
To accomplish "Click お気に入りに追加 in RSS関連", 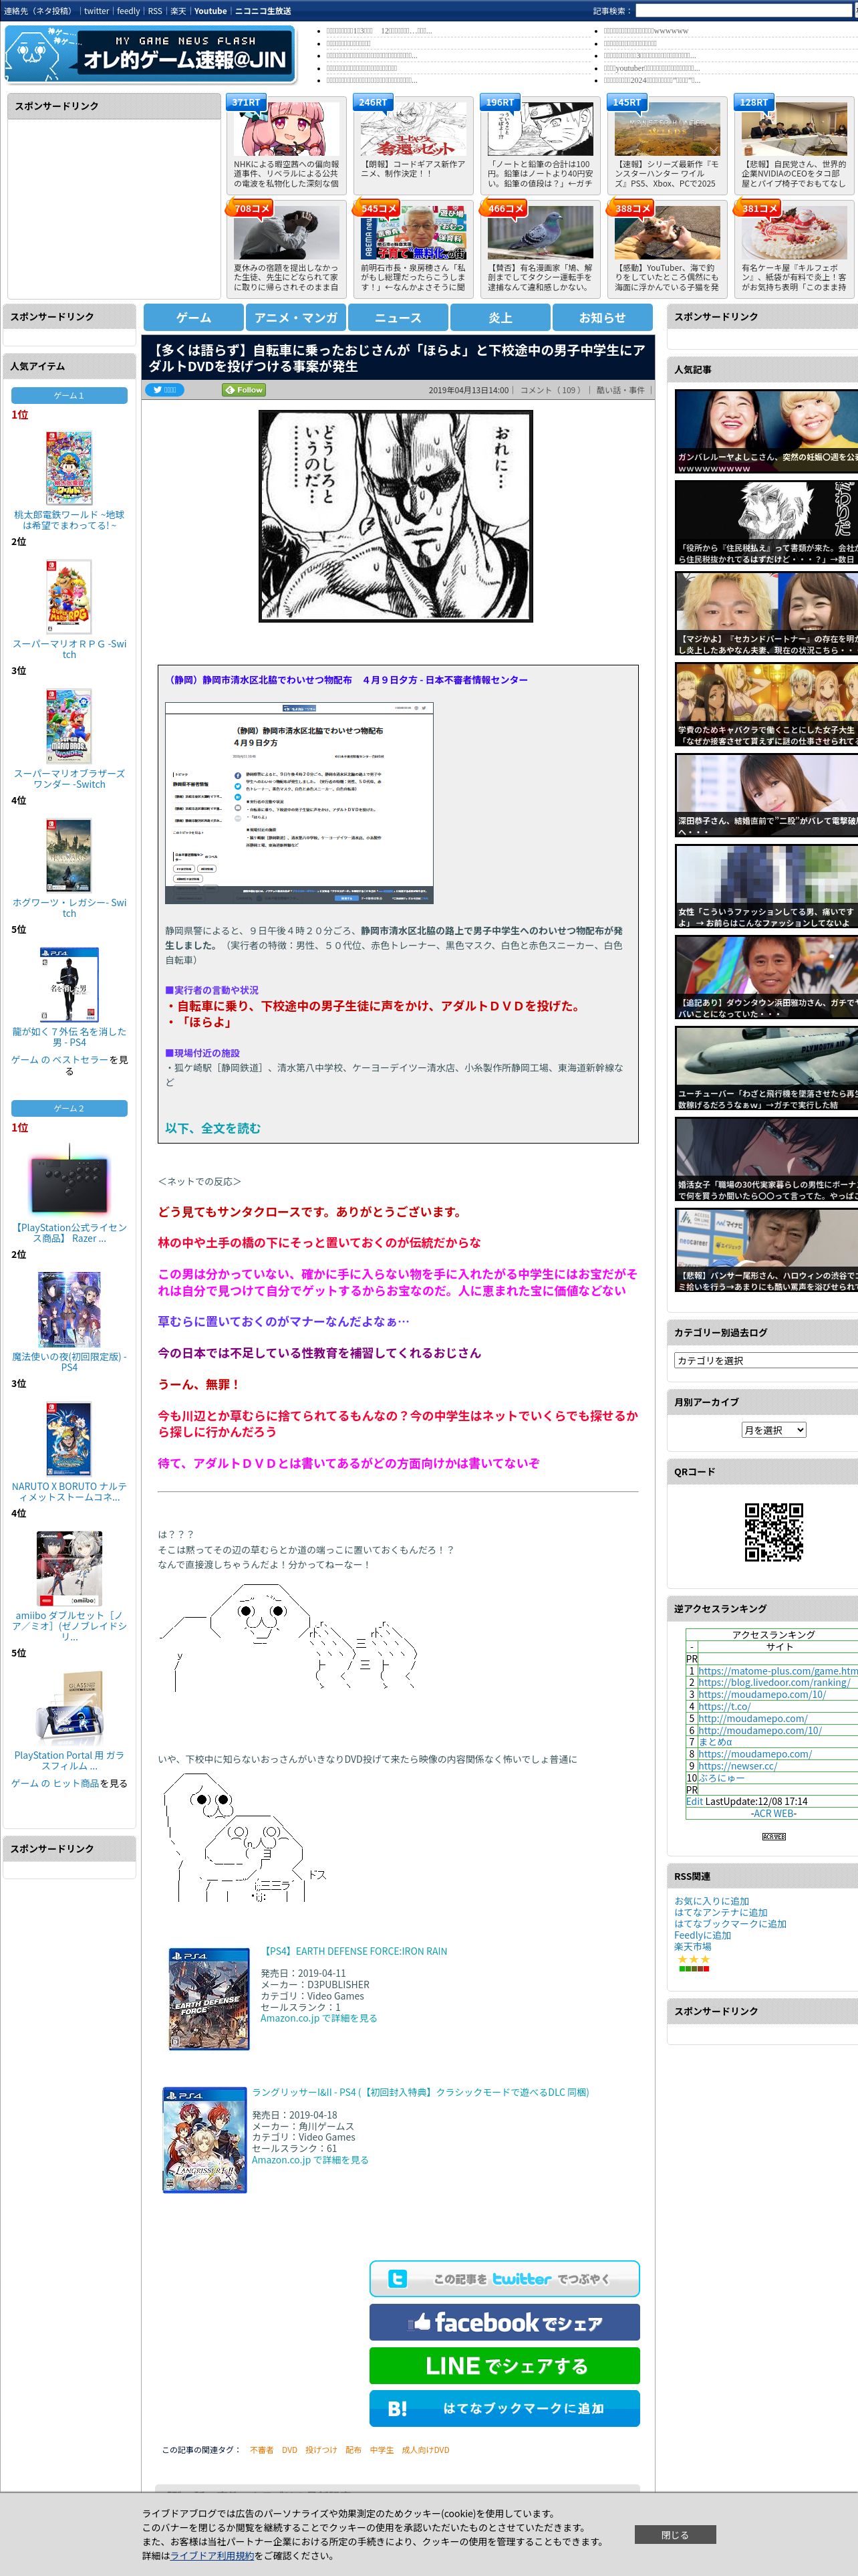I will [x=711, y=1901].
